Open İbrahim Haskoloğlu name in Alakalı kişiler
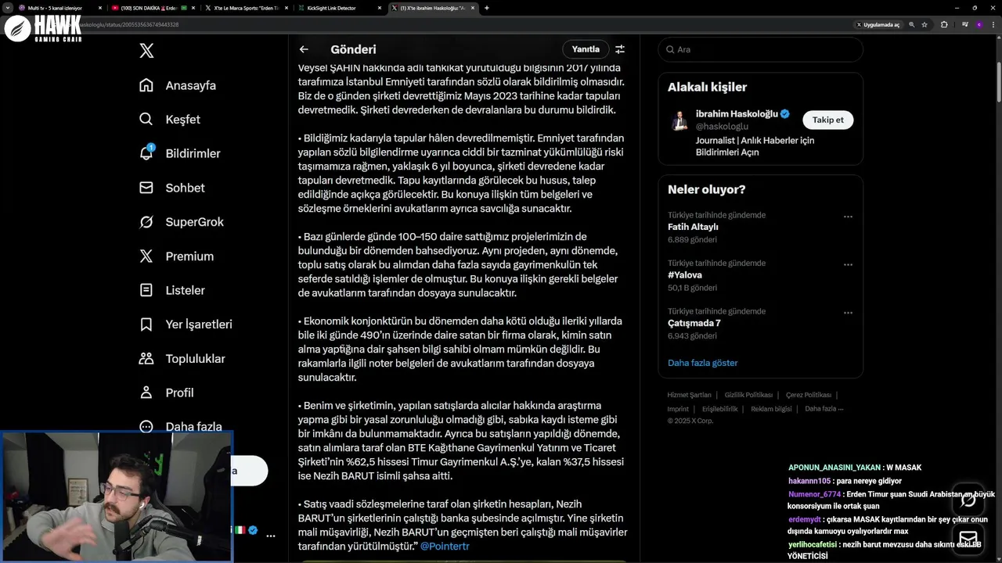The image size is (1002, 563). pyautogui.click(x=737, y=113)
